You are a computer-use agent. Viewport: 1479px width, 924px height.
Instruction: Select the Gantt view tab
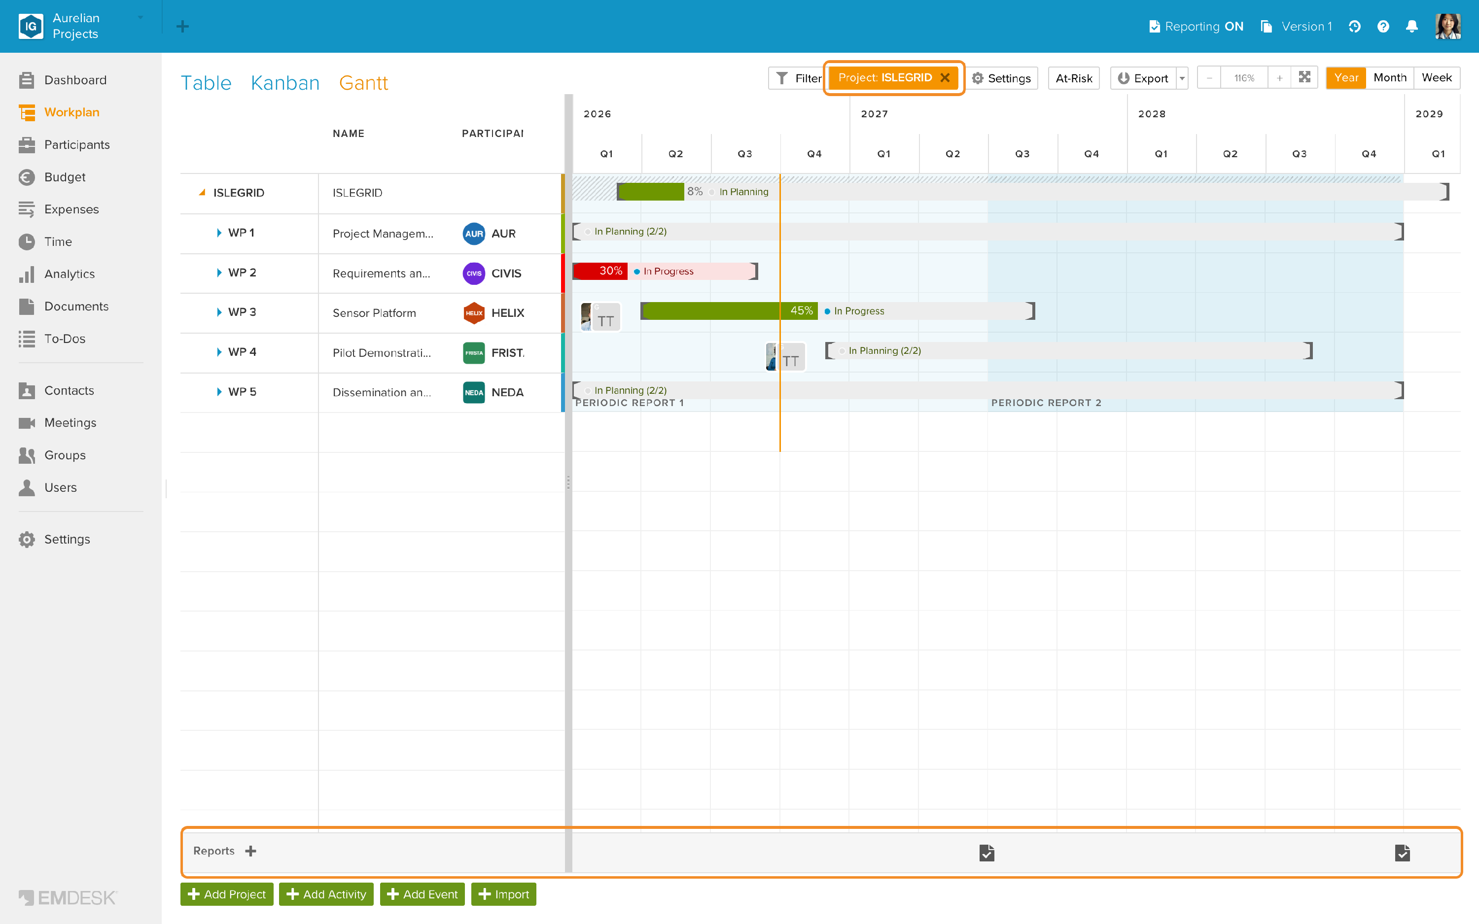(x=364, y=82)
